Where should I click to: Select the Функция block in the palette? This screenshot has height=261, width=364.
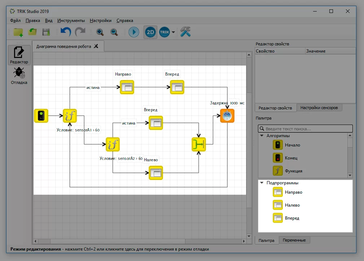click(288, 171)
